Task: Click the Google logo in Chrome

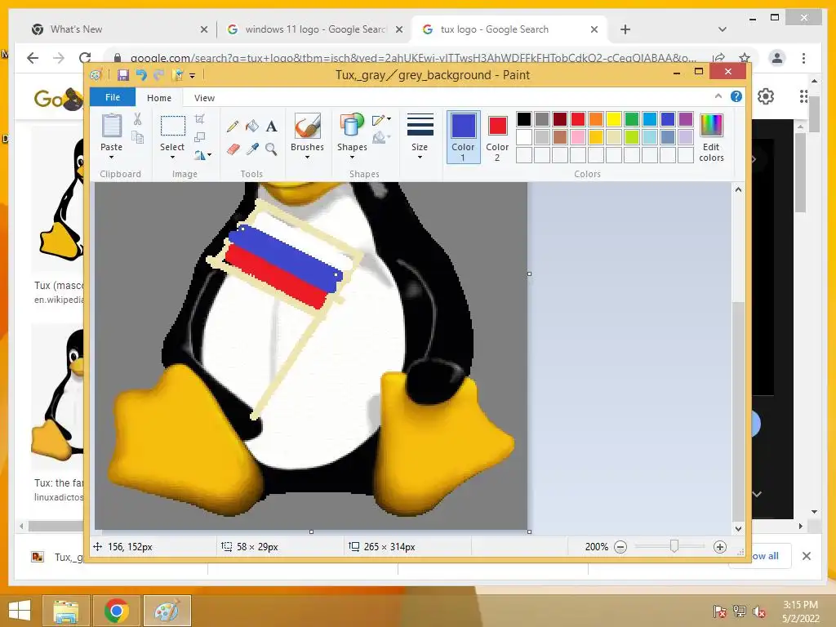Action: [59, 98]
